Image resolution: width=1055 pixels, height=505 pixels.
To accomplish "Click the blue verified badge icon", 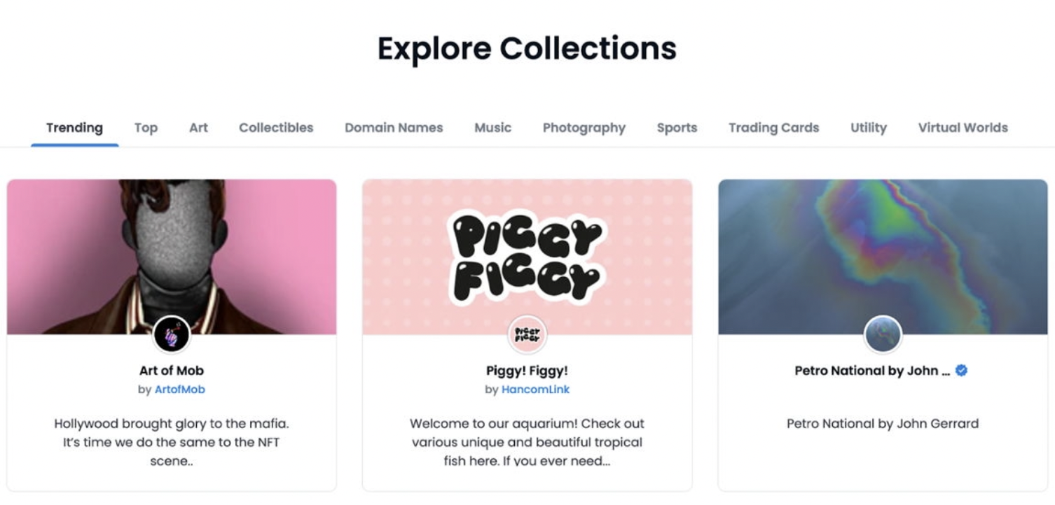I will coord(962,371).
